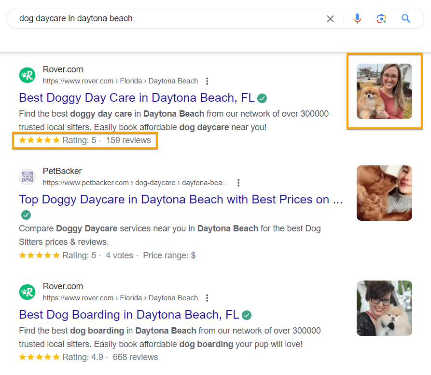Open the three-dot menu on the Rover Dog Boarding result
Image resolution: width=431 pixels, height=375 pixels.
207,298
